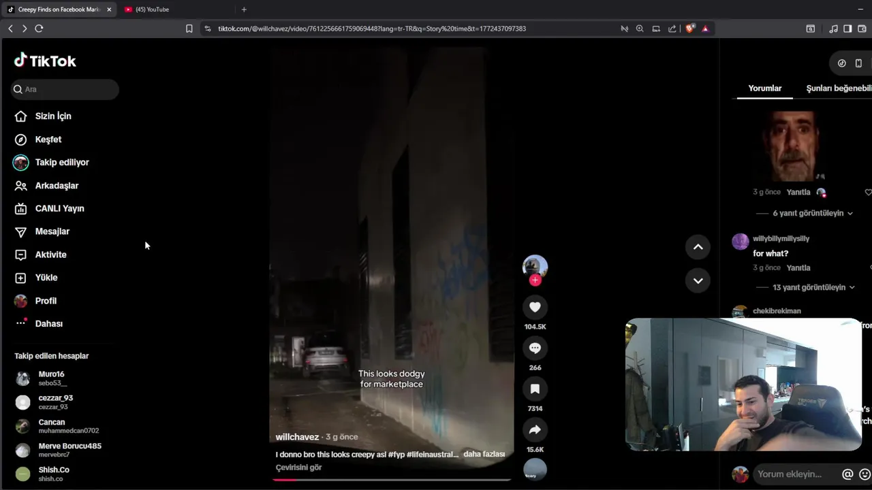Image resolution: width=872 pixels, height=490 pixels.
Task: Open video comments bubble icon
Action: [x=535, y=348]
